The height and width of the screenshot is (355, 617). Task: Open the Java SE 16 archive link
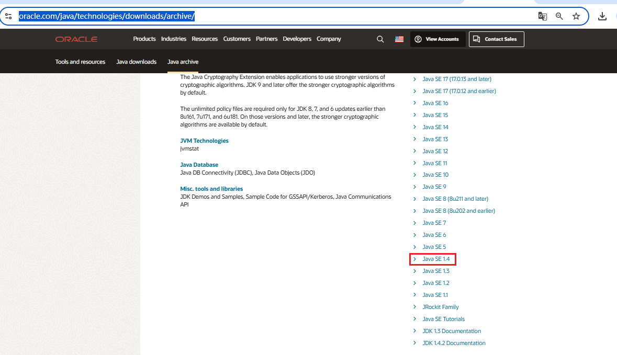coord(435,103)
